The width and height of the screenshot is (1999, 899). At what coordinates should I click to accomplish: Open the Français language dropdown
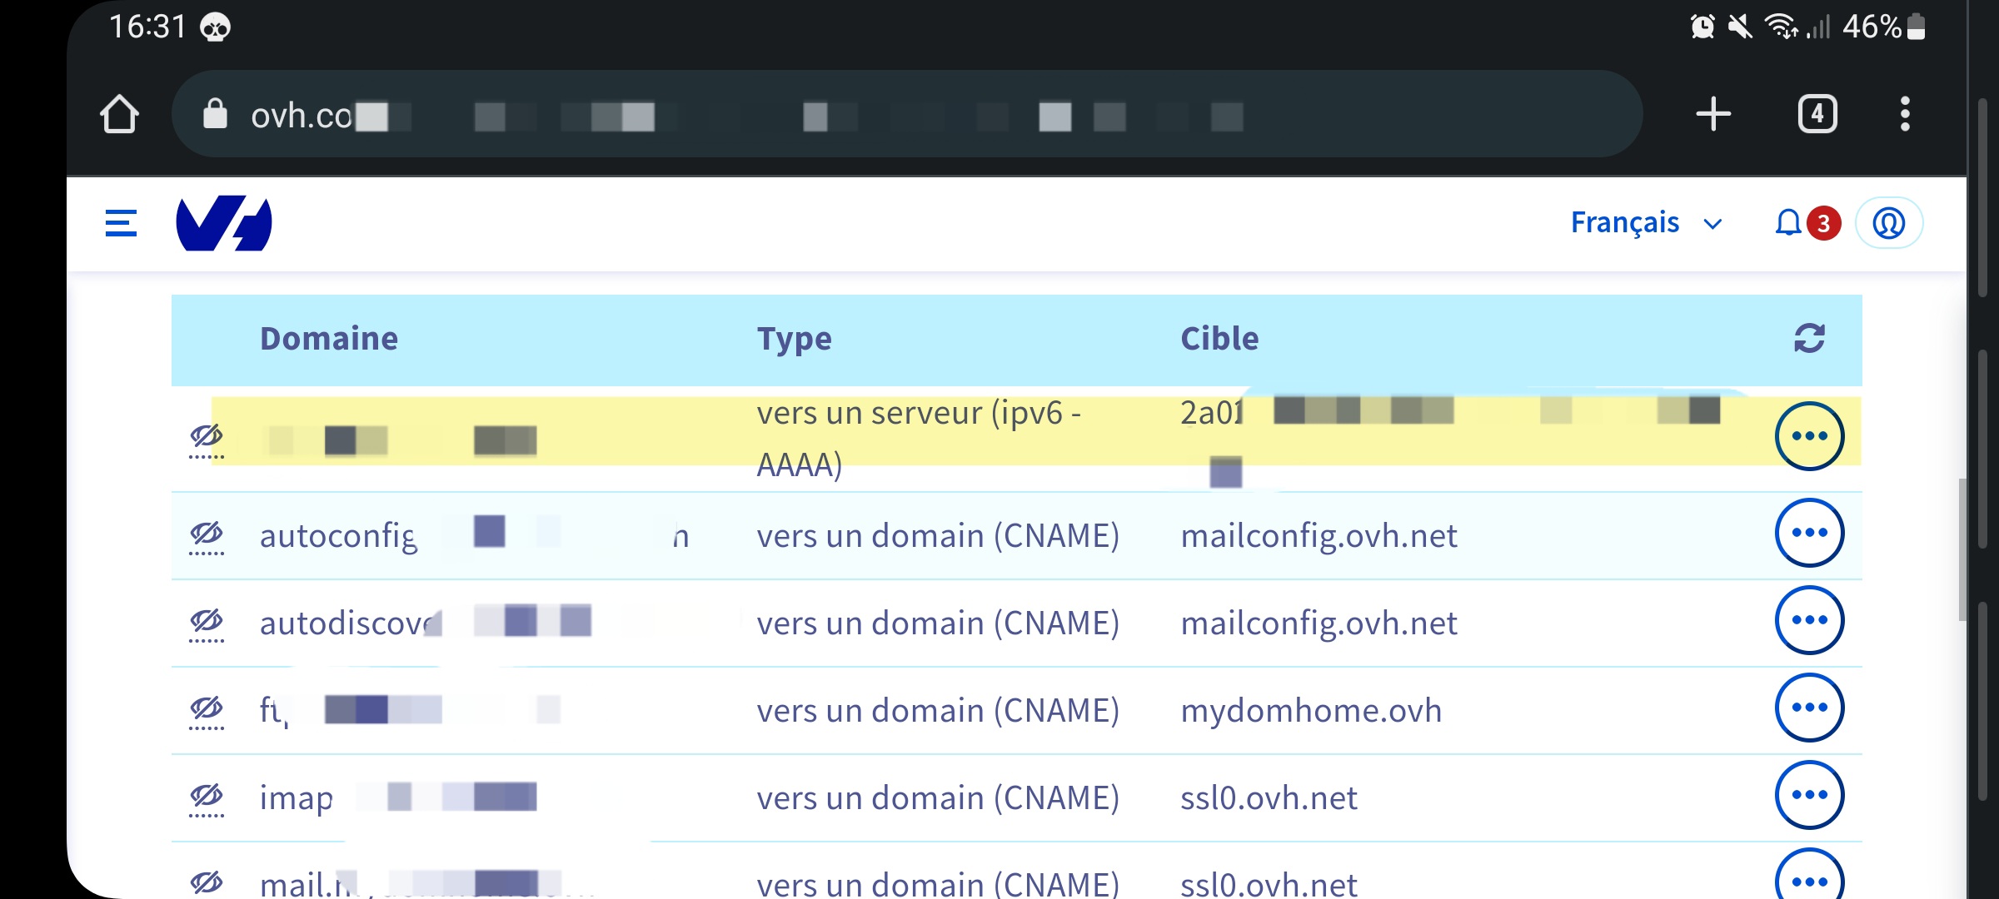pyautogui.click(x=1646, y=223)
